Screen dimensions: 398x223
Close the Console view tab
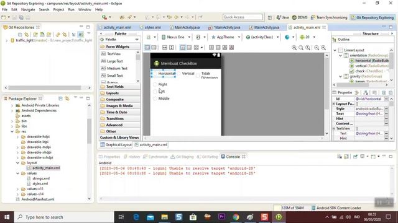(x=244, y=157)
